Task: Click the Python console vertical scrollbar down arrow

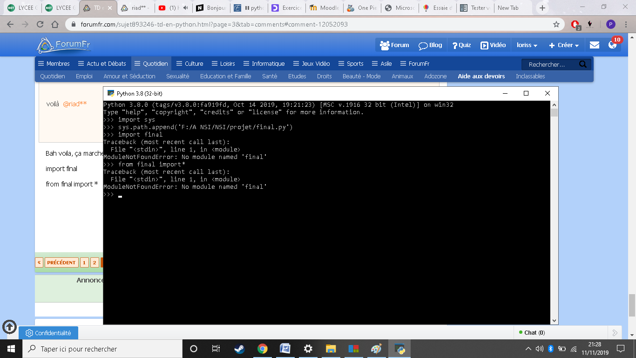Action: click(x=554, y=320)
